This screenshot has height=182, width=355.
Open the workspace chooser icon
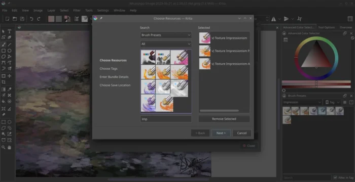point(350,19)
